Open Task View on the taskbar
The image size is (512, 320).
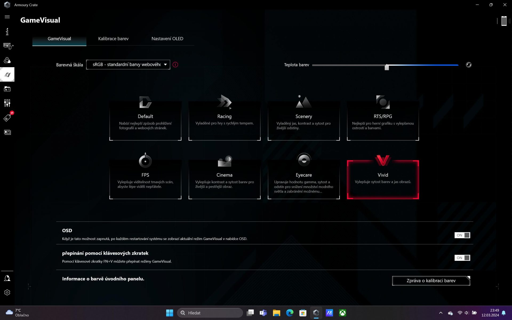point(250,313)
